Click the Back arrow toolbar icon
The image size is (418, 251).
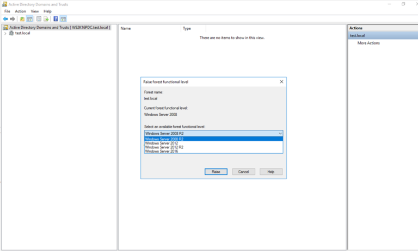[5, 19]
